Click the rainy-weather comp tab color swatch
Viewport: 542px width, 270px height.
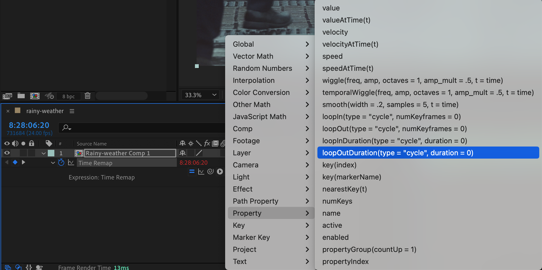18,110
